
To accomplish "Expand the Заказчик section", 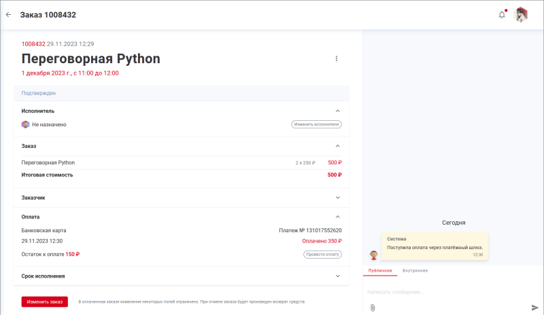I will pyautogui.click(x=338, y=198).
